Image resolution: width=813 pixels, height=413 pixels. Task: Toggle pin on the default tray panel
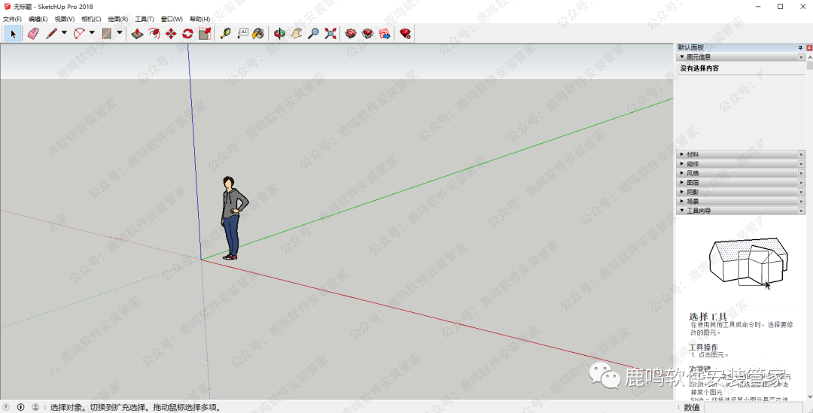800,47
